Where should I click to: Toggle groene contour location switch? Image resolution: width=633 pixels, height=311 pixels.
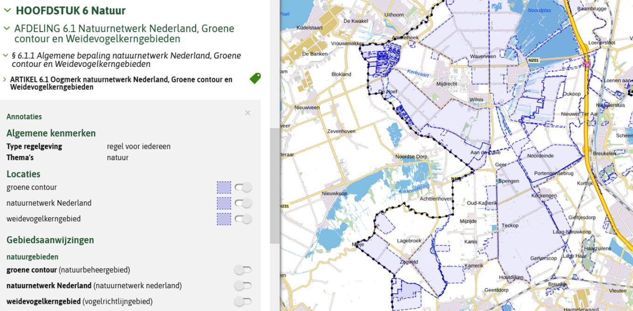point(243,187)
